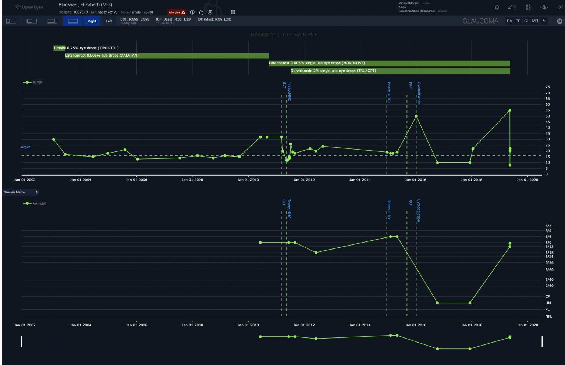Screen dimensions: 565x365
Task: Click the logout arrow icon
Action: click(x=559, y=7)
